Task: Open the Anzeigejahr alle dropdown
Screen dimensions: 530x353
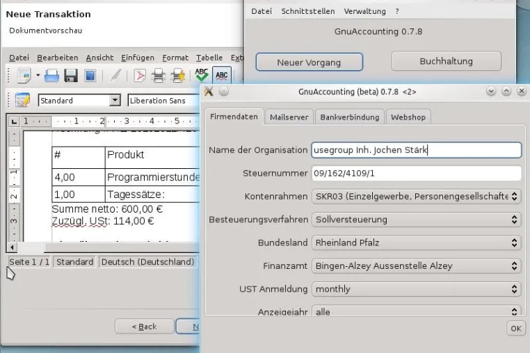Action: (417, 311)
